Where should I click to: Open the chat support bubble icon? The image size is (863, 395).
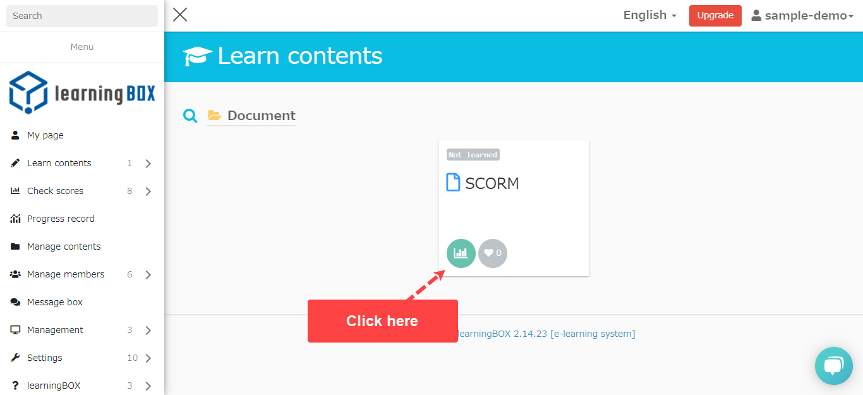pyautogui.click(x=834, y=366)
